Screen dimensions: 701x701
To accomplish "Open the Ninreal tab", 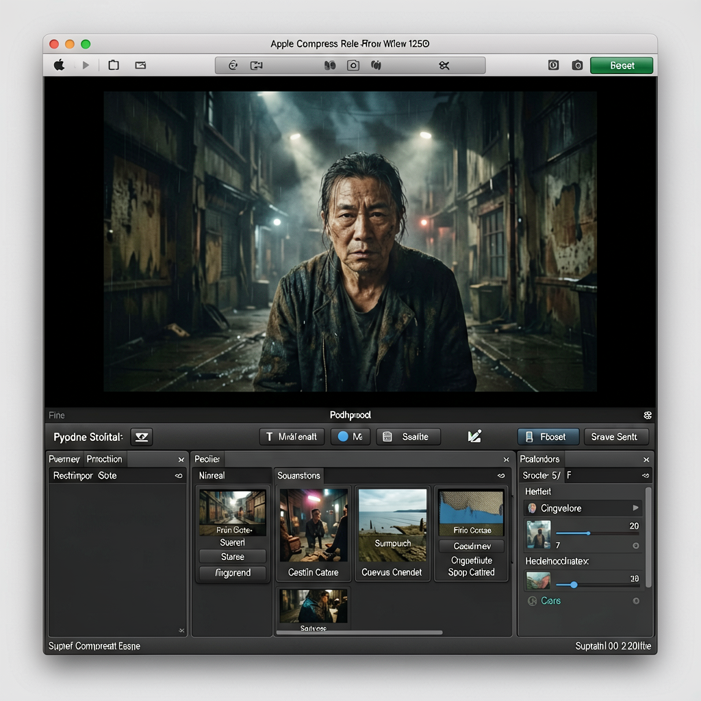I will (212, 476).
